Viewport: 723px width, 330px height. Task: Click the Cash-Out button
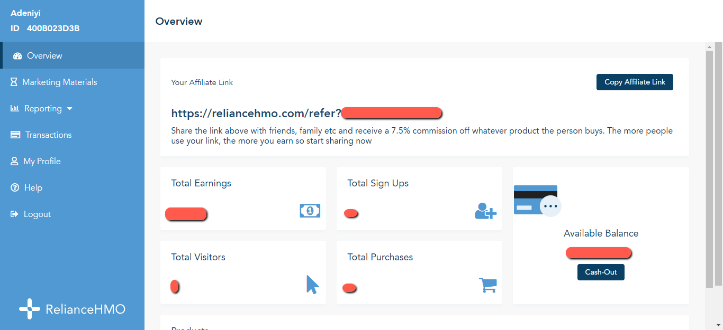tap(601, 272)
